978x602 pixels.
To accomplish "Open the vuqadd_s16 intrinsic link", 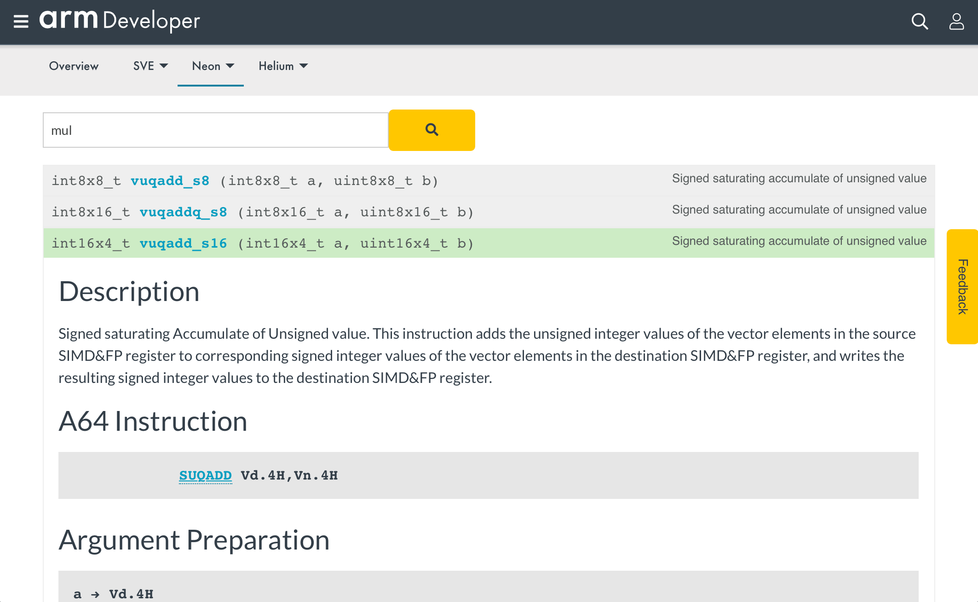I will coord(183,243).
